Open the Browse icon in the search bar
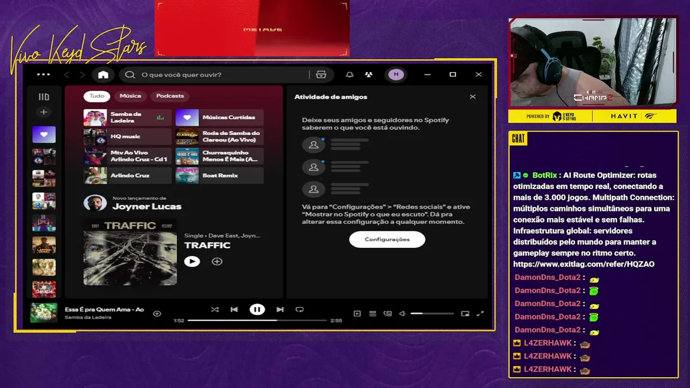The height and width of the screenshot is (388, 690). point(321,74)
